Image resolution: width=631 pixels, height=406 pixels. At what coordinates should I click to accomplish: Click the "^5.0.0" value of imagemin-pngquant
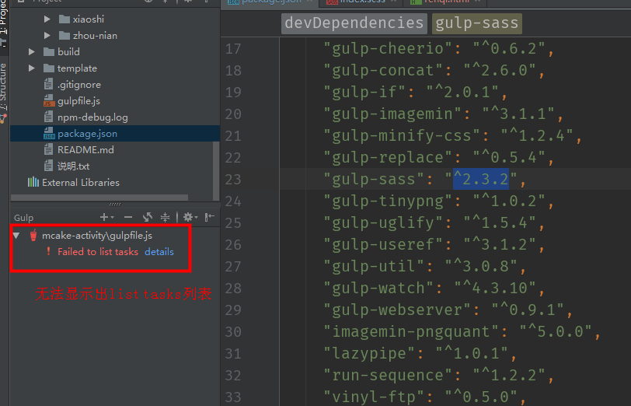pyautogui.click(x=556, y=331)
